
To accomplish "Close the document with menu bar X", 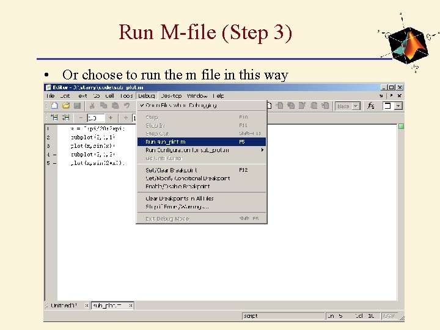I will point(400,96).
